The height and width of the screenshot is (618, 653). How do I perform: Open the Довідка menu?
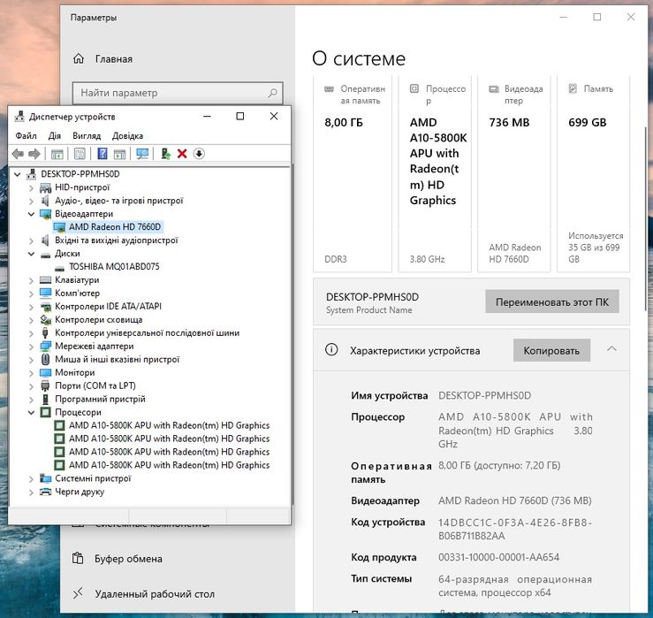pos(127,136)
